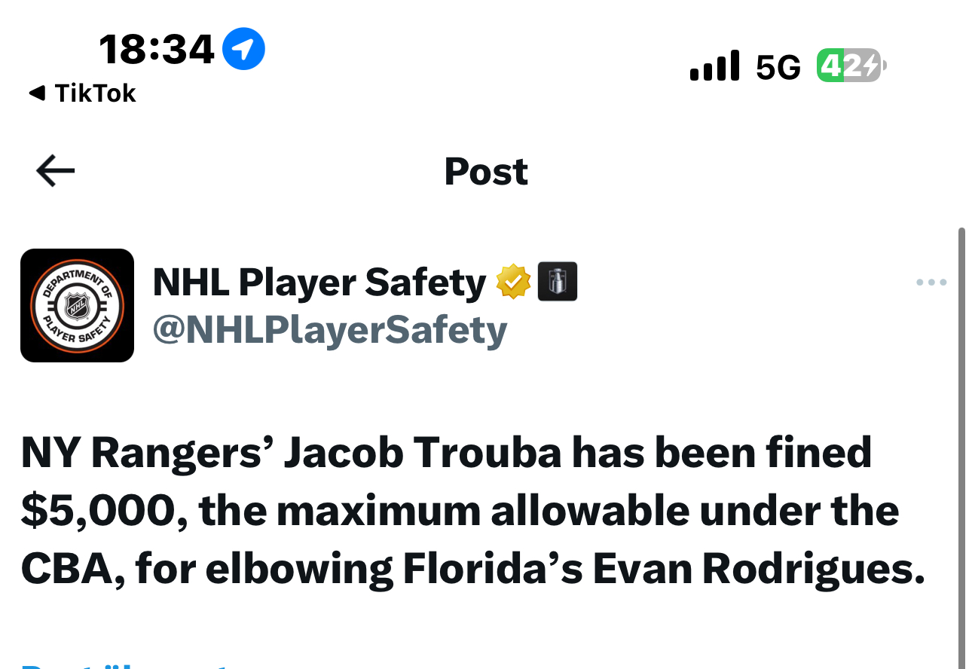Open the @NHLPlayerSafety handle link
Screen dimensions: 972x669
330,331
